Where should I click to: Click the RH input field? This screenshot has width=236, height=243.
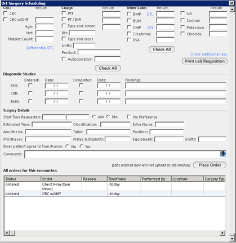(82, 33)
